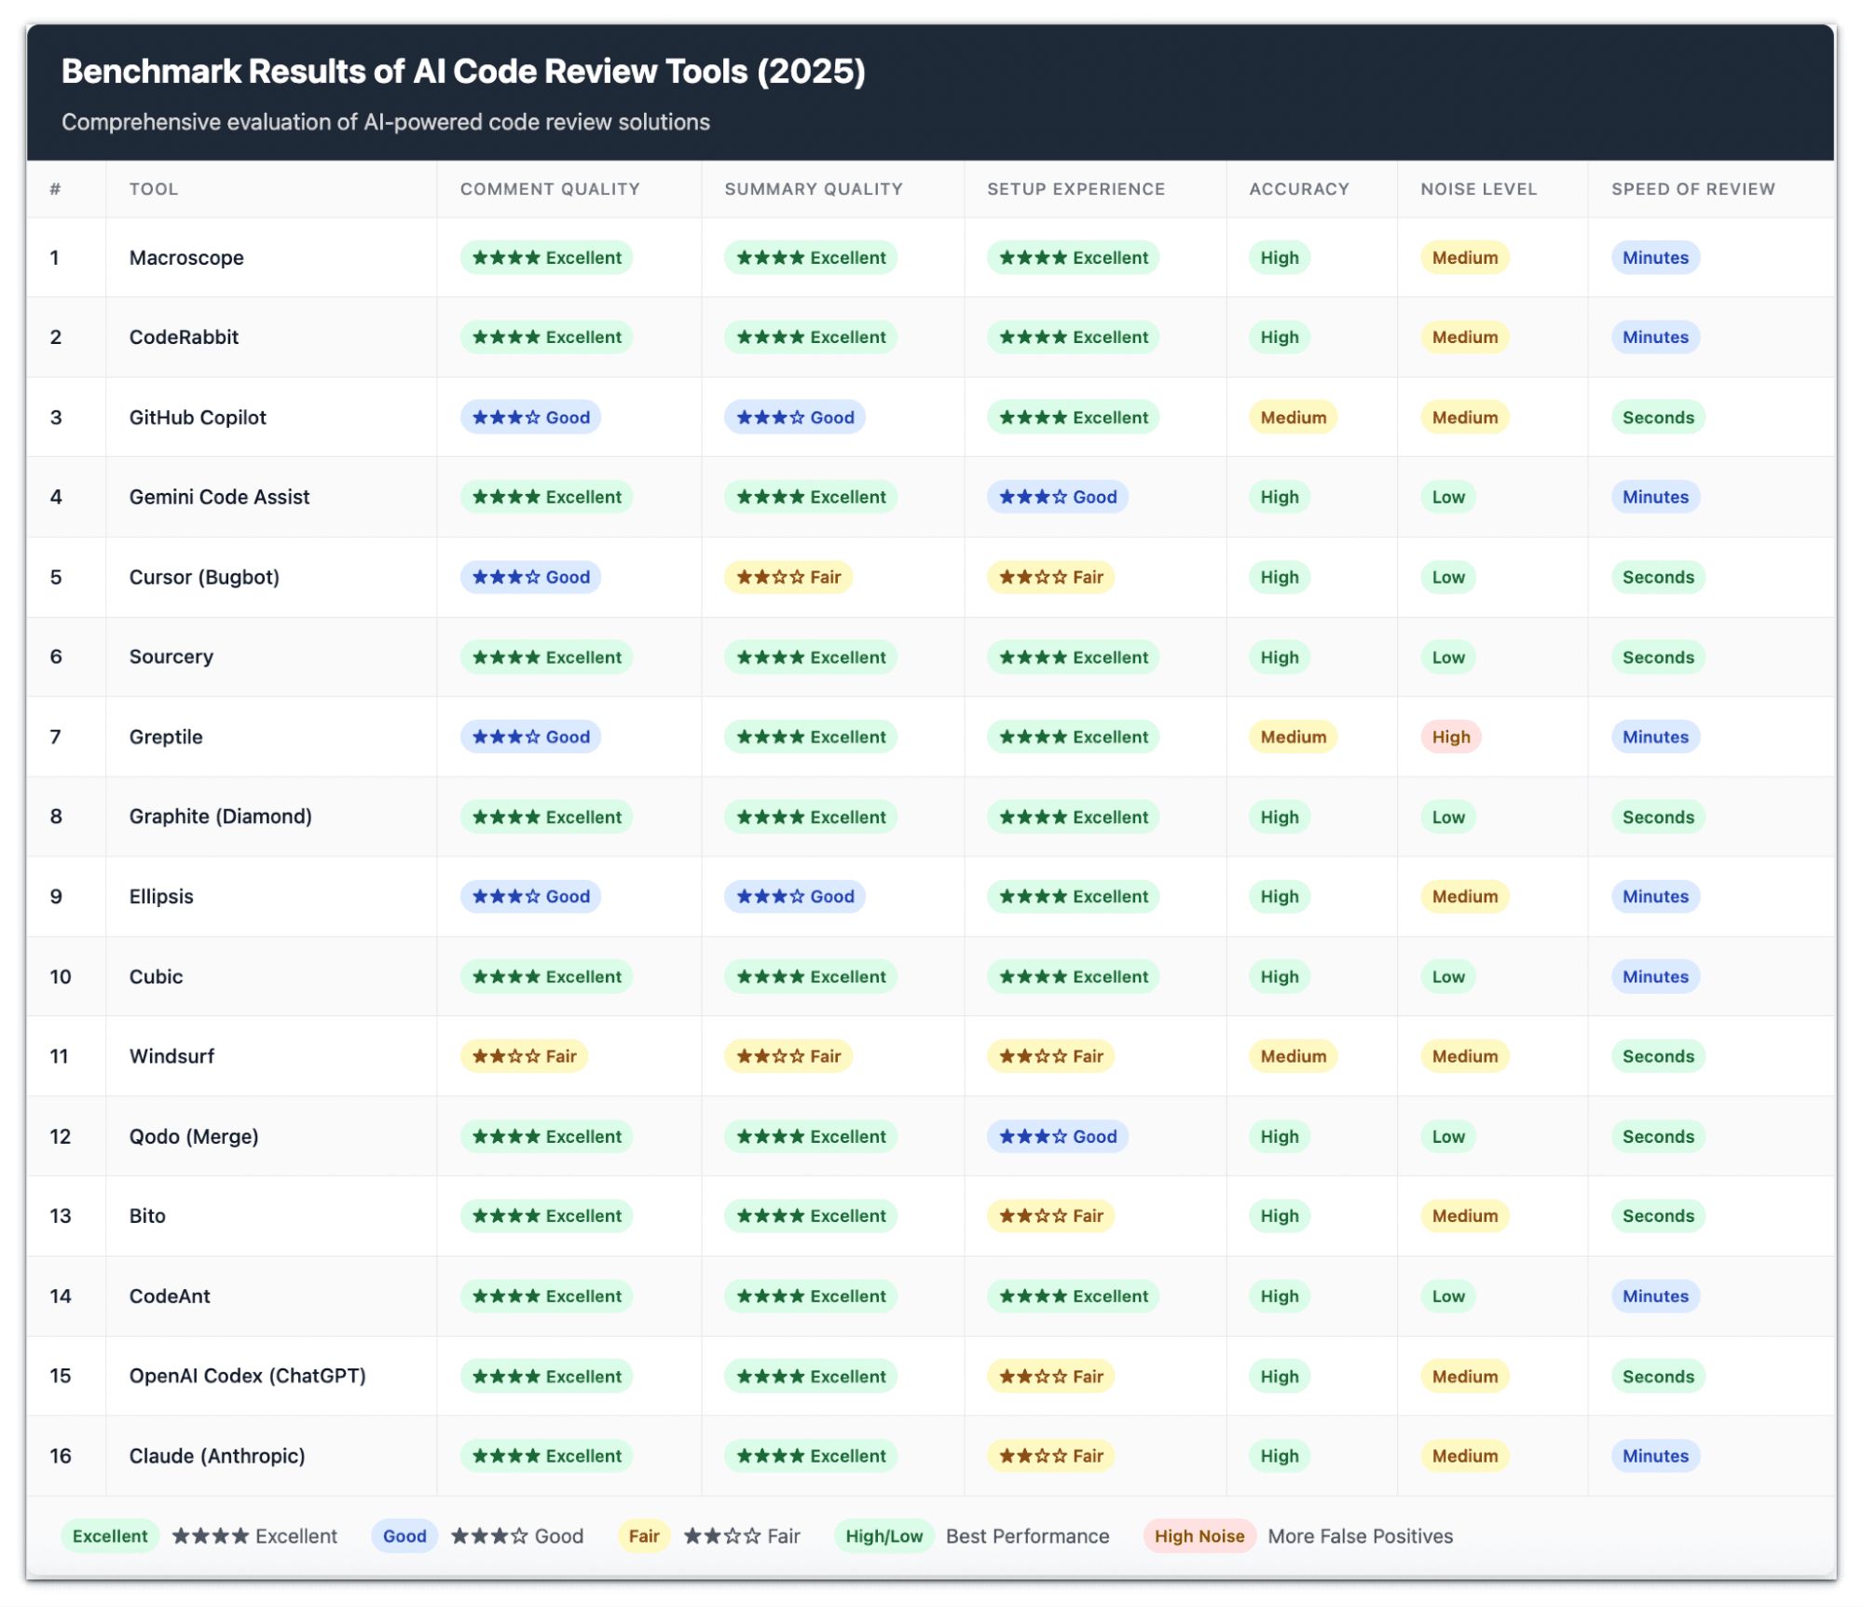1863x1608 pixels.
Task: Click Qodo (Merge)'s Low noise badge
Action: (1447, 1136)
